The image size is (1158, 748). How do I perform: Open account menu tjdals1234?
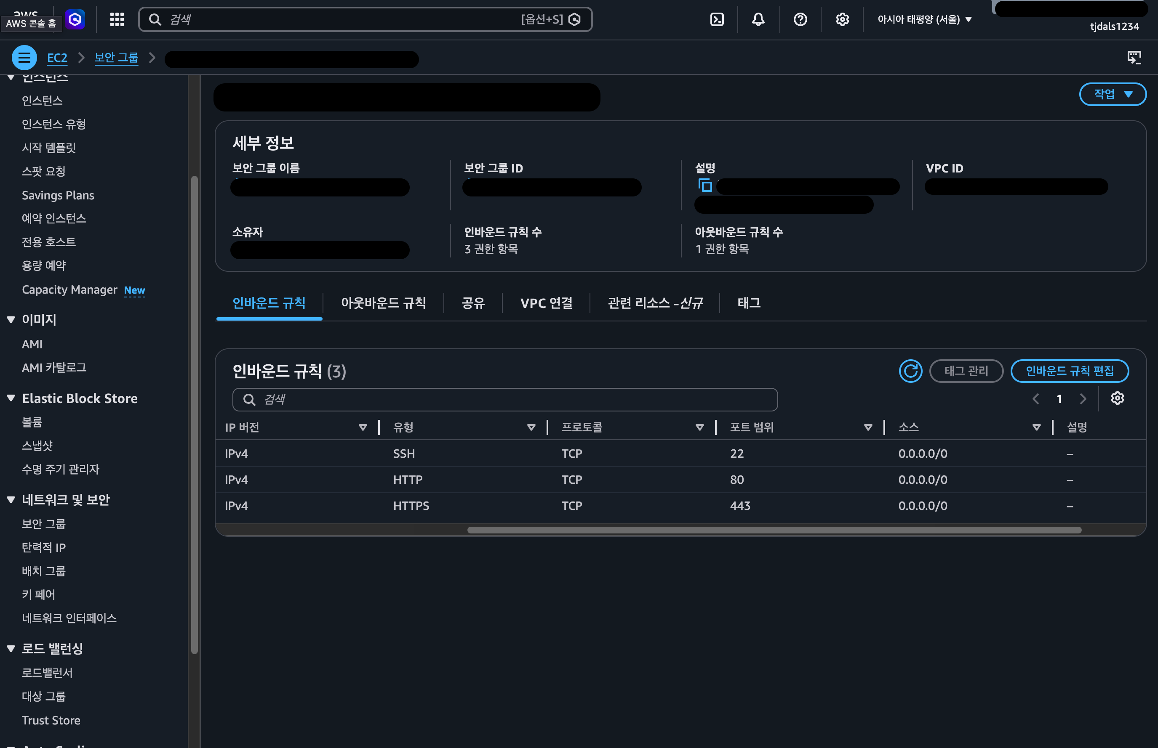[1114, 26]
